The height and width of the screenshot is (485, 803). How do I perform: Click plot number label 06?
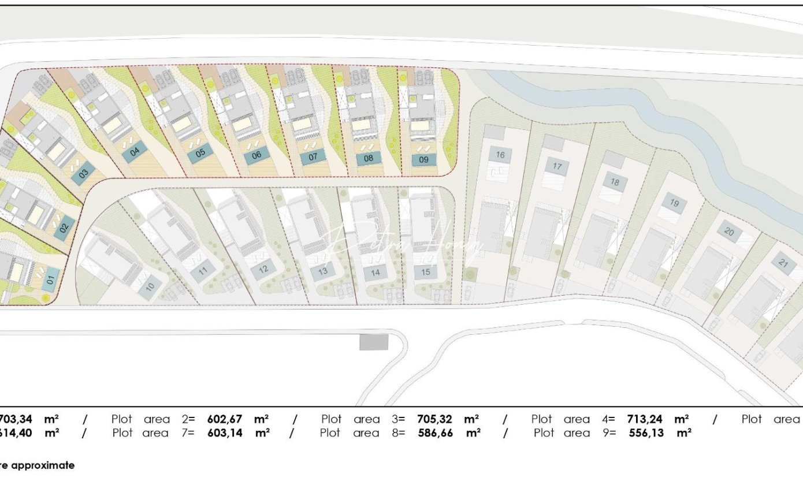pos(256,155)
